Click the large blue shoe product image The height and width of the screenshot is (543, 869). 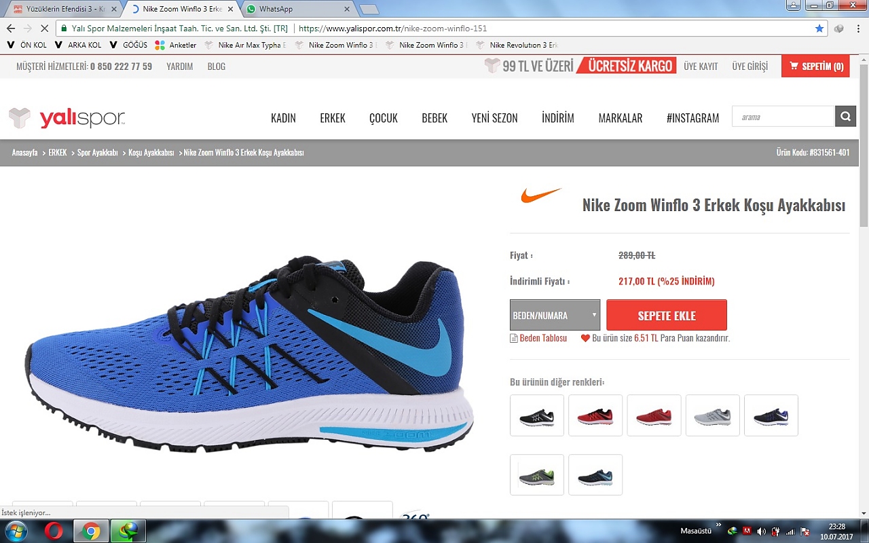tap(250, 353)
